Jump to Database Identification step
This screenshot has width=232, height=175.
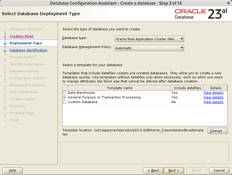(28, 50)
